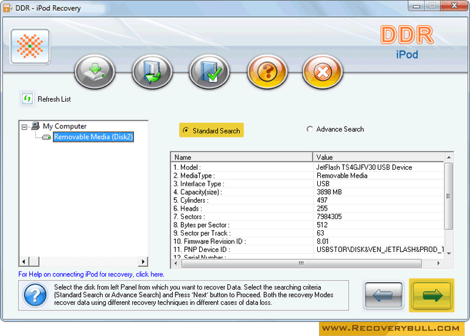Click the tree panel horizontal scrollbar thumb
Viewport: 470px width, 336px height.
coord(34,262)
